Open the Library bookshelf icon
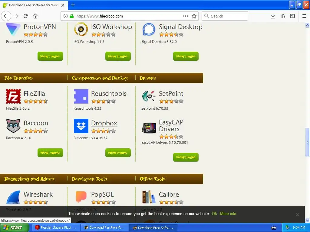The height and width of the screenshot is (232, 310). tap(283, 16)
